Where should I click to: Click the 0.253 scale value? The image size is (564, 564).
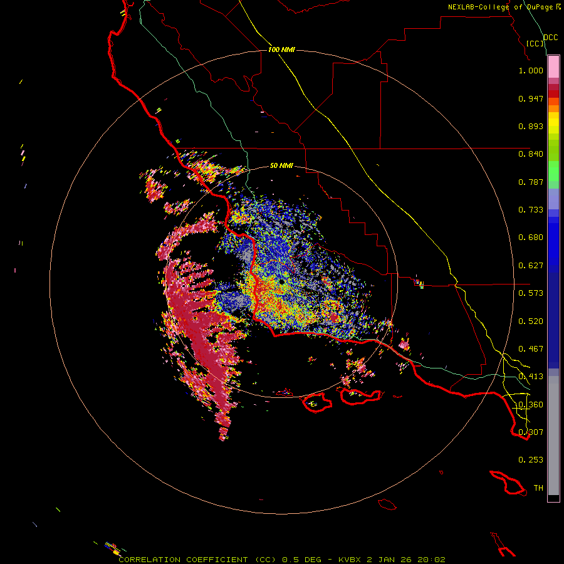531,460
